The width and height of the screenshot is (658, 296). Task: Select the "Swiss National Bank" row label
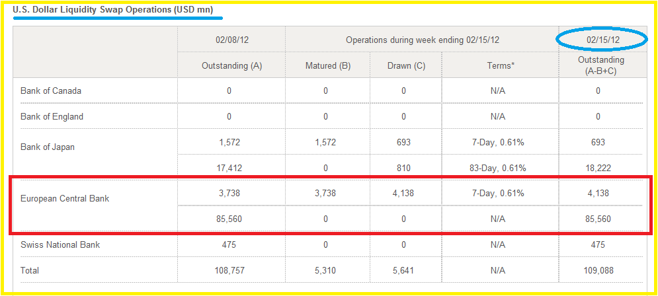(60, 244)
